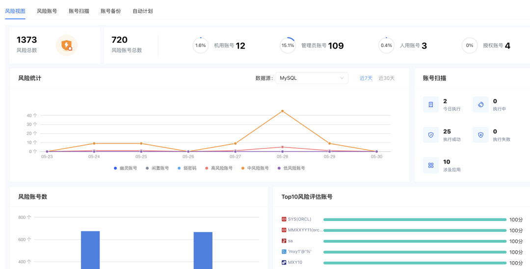530x269 pixels.
Task: Select the 自动计划 tab
Action: click(143, 11)
